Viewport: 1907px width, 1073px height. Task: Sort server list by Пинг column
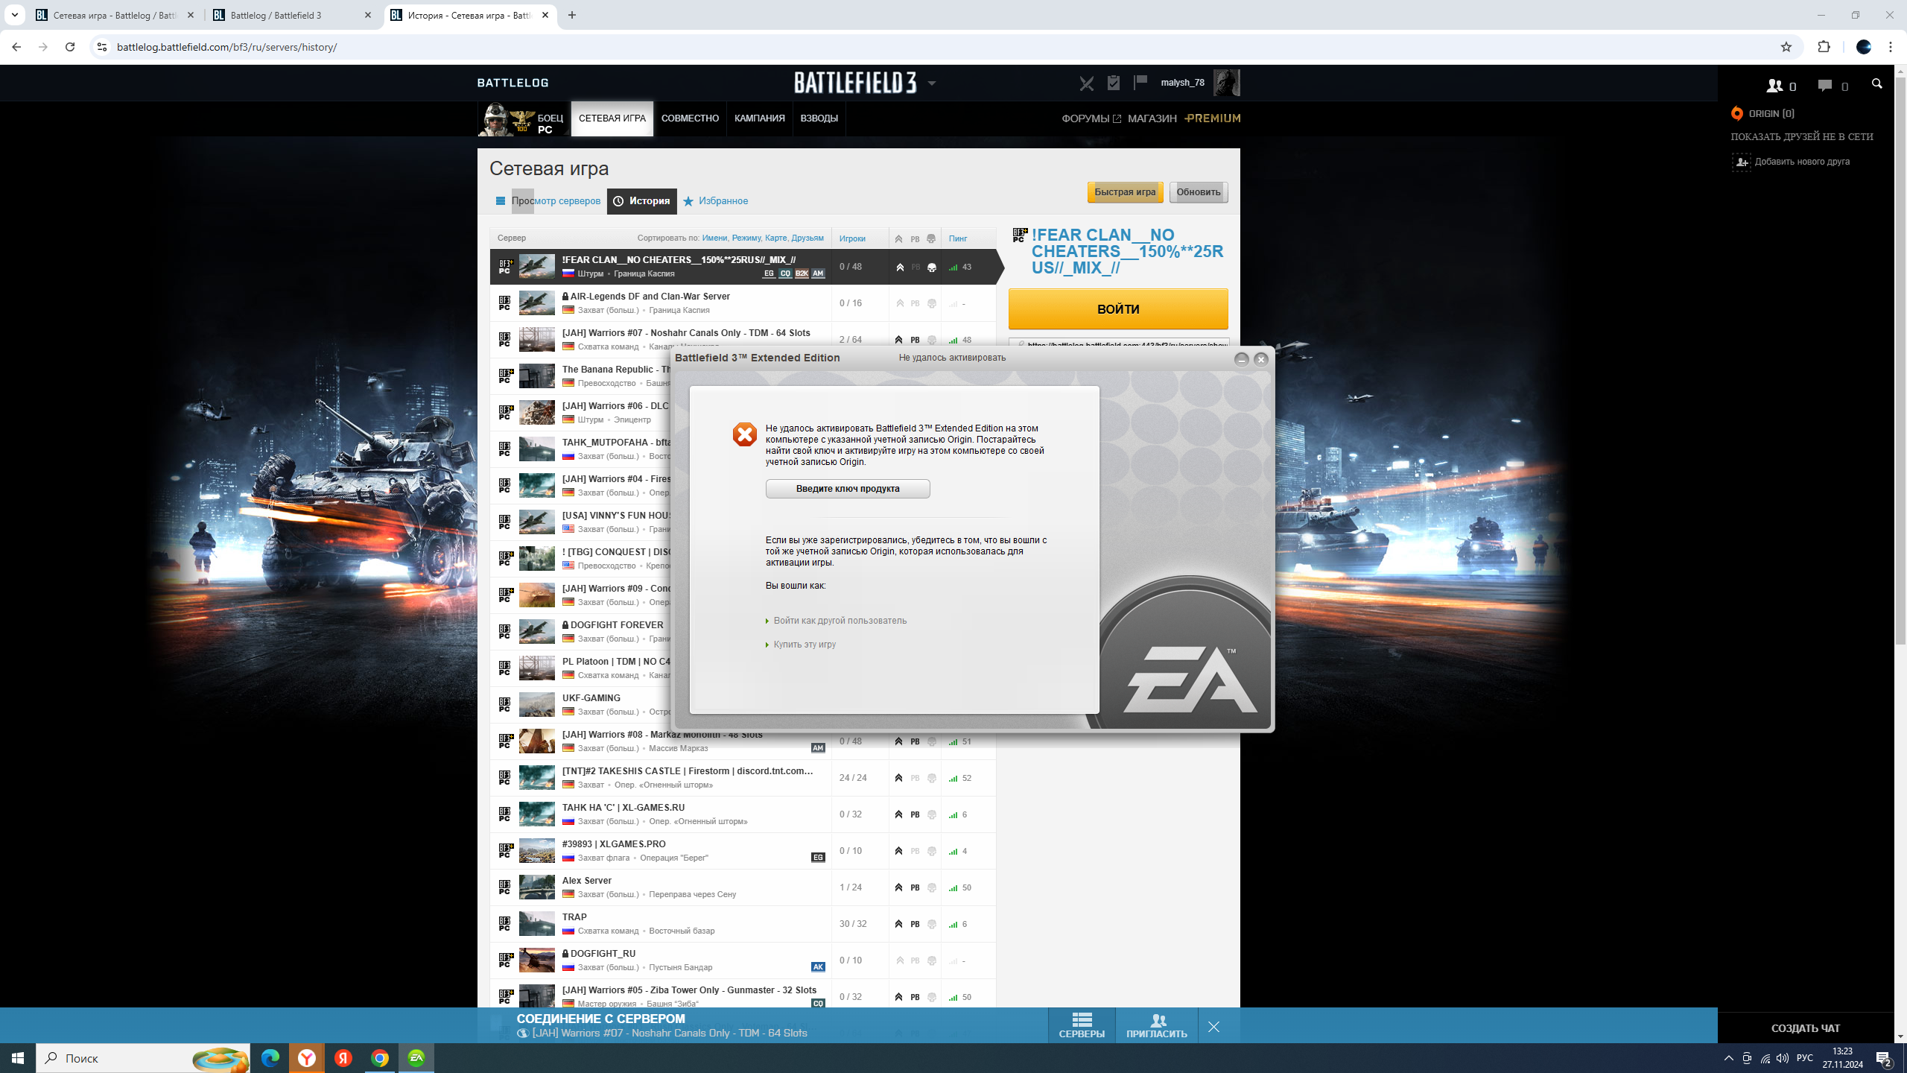(957, 238)
